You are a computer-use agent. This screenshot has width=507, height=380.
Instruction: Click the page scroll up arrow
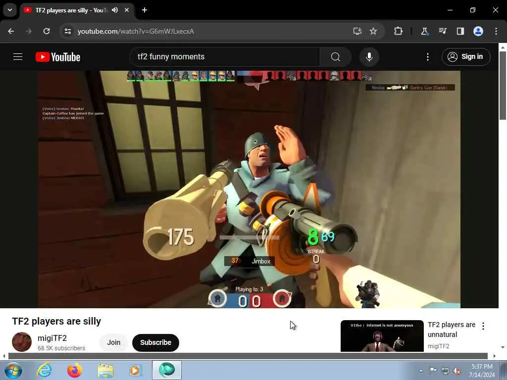(503, 47)
